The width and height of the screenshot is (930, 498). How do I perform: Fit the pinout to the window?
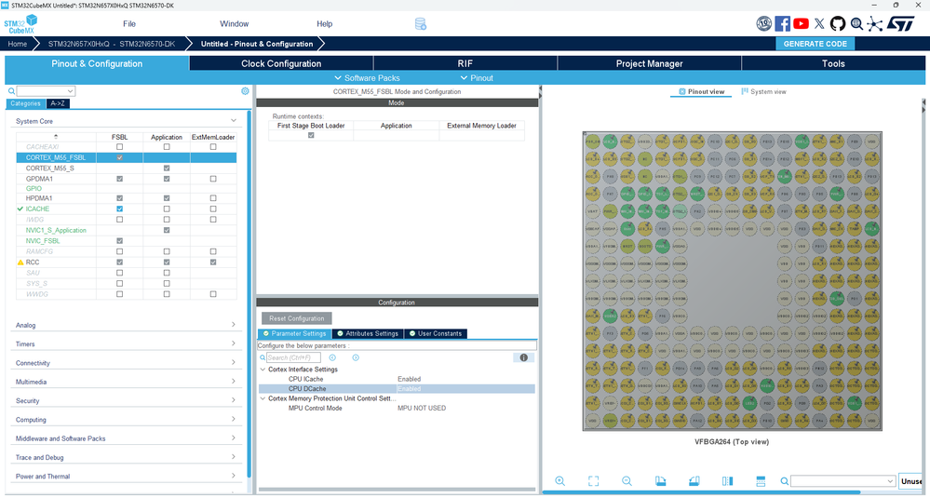point(593,481)
